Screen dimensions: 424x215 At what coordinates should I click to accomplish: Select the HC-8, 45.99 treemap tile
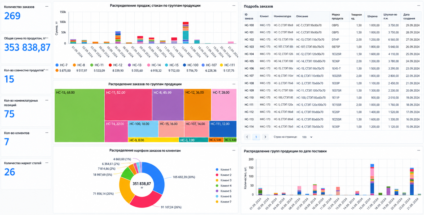click(x=168, y=105)
